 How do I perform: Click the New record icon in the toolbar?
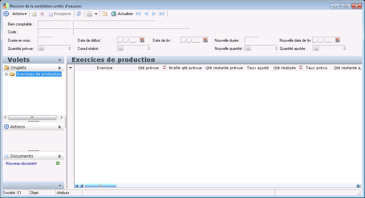click(x=34, y=14)
